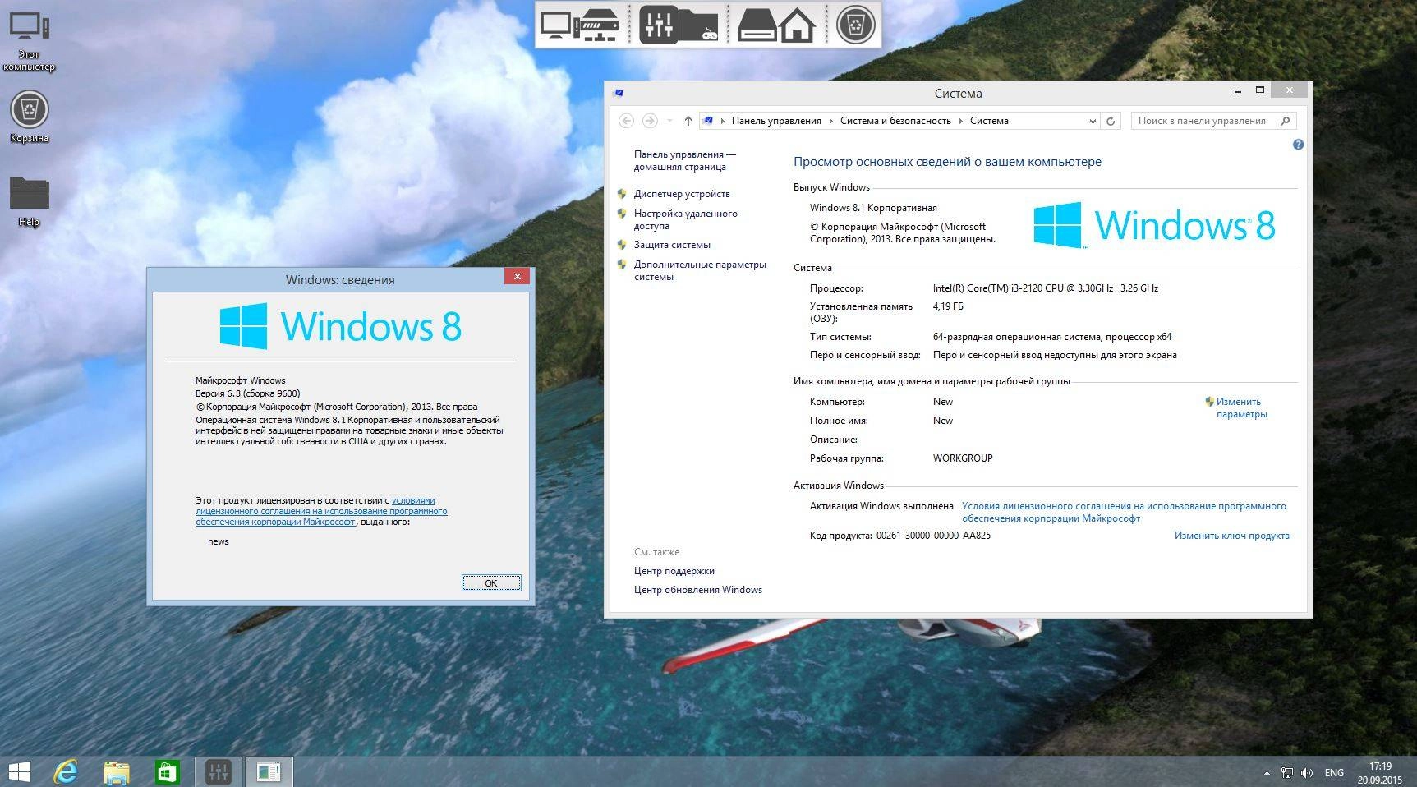
Task: Select installed memory value "4,19 ГБ"
Action: point(948,306)
